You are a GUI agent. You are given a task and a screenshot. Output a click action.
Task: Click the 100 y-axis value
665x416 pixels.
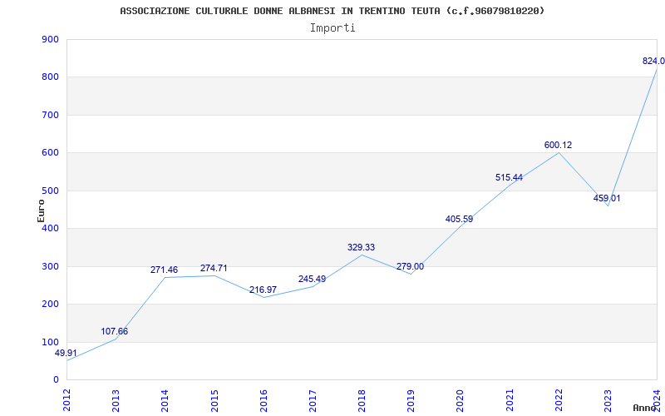coord(50,342)
